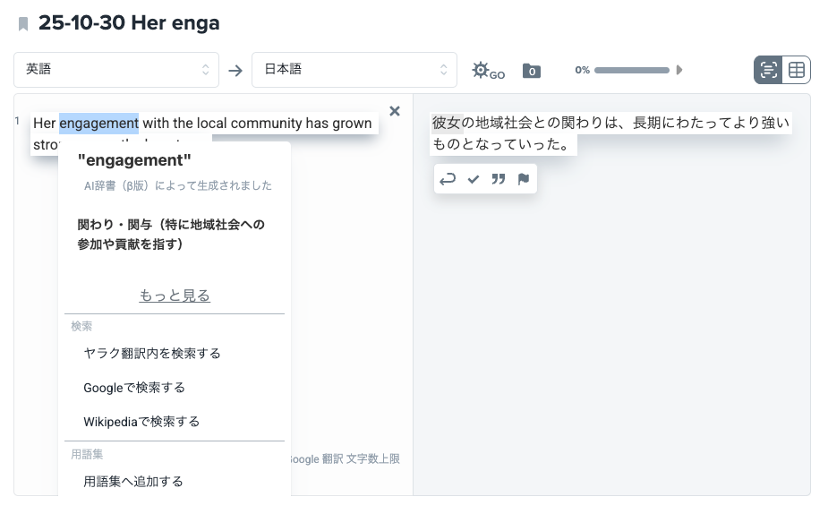Switch to the sentence-by-sentence view

coord(768,70)
